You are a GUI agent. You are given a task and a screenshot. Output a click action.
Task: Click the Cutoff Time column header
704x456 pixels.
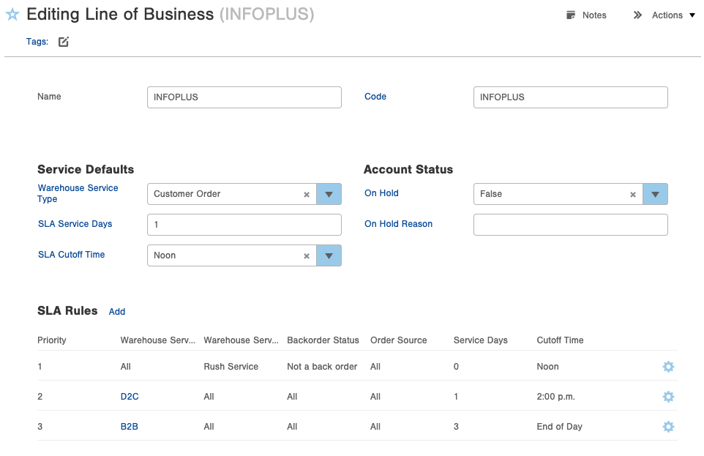pyautogui.click(x=560, y=340)
